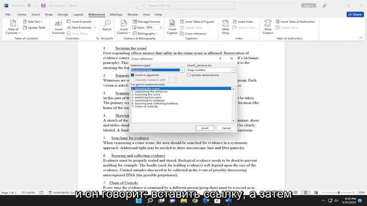The image size is (367, 206).
Task: Click Next Footnote
Action: click(79, 27)
